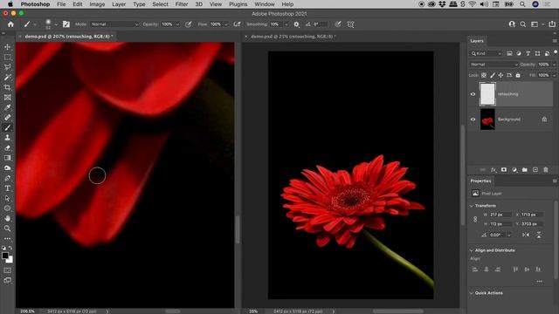559x314 pixels.
Task: Select the Healing Brush tool
Action: [7, 117]
